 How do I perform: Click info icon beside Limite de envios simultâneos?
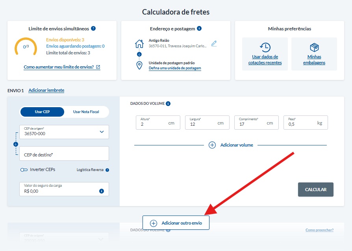(93, 28)
